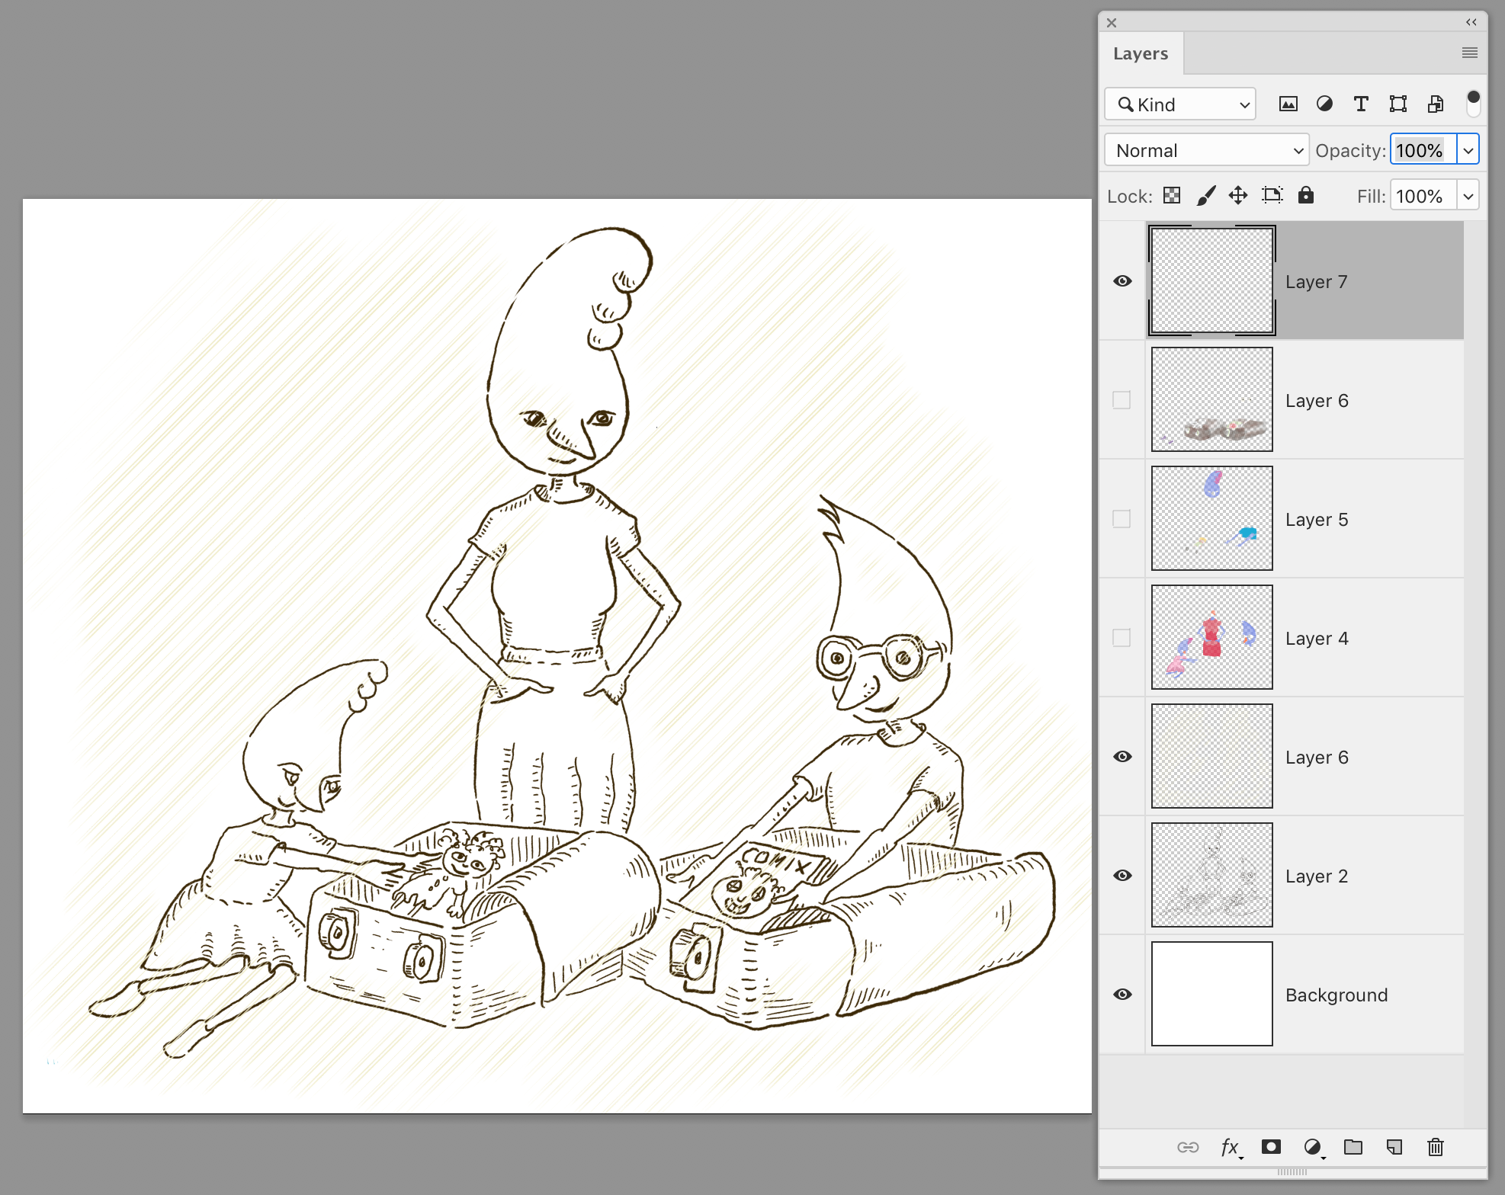
Task: Click the Layer 7 name
Action: click(x=1317, y=282)
